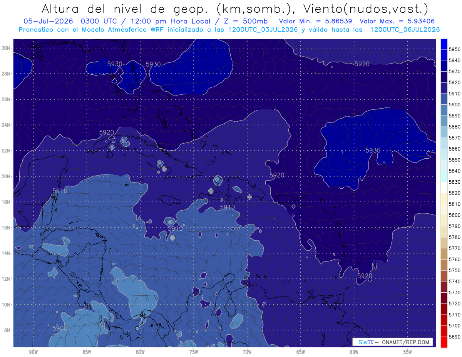Click the dark maroon swatch between colorbar labels 5730 and 5720
462x357 pixels.
click(x=444, y=298)
